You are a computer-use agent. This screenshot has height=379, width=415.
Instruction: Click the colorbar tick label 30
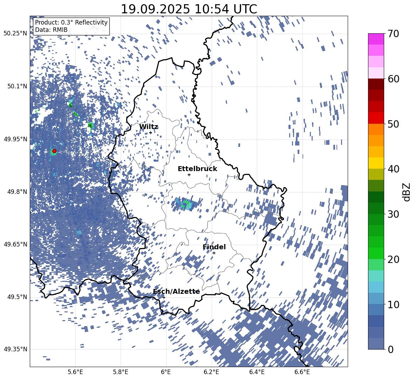pyautogui.click(x=393, y=214)
